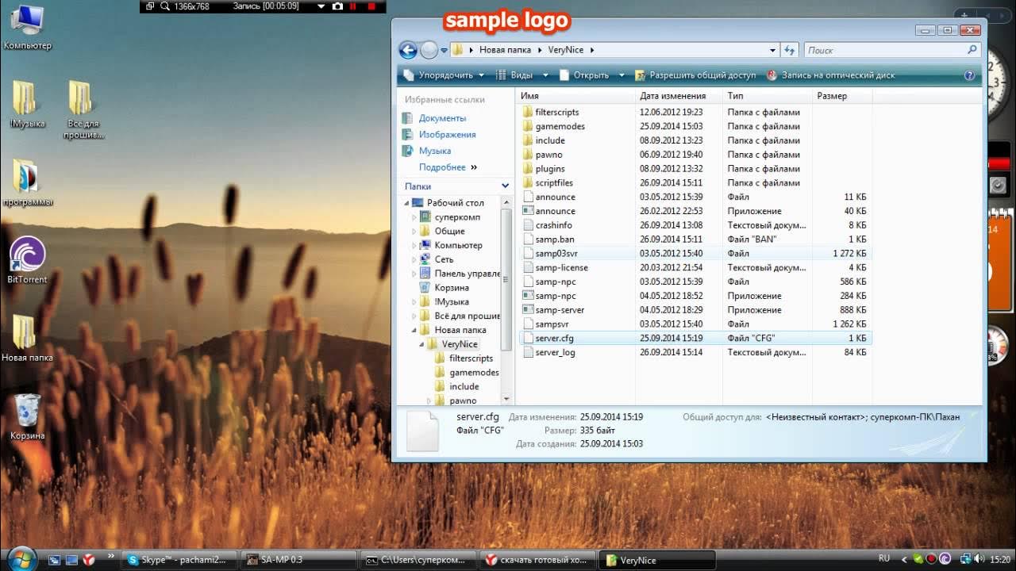
Task: Select the Новая папка desktop folder
Action: click(x=27, y=339)
